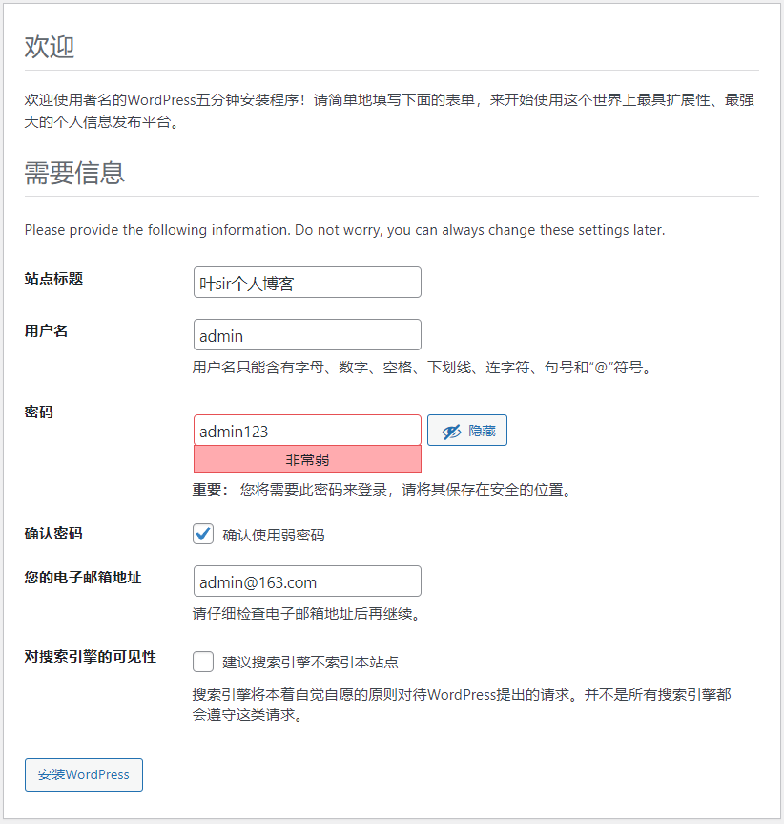Click the 对搜索引擎的可见性 label
The width and height of the screenshot is (784, 824).
tap(91, 657)
